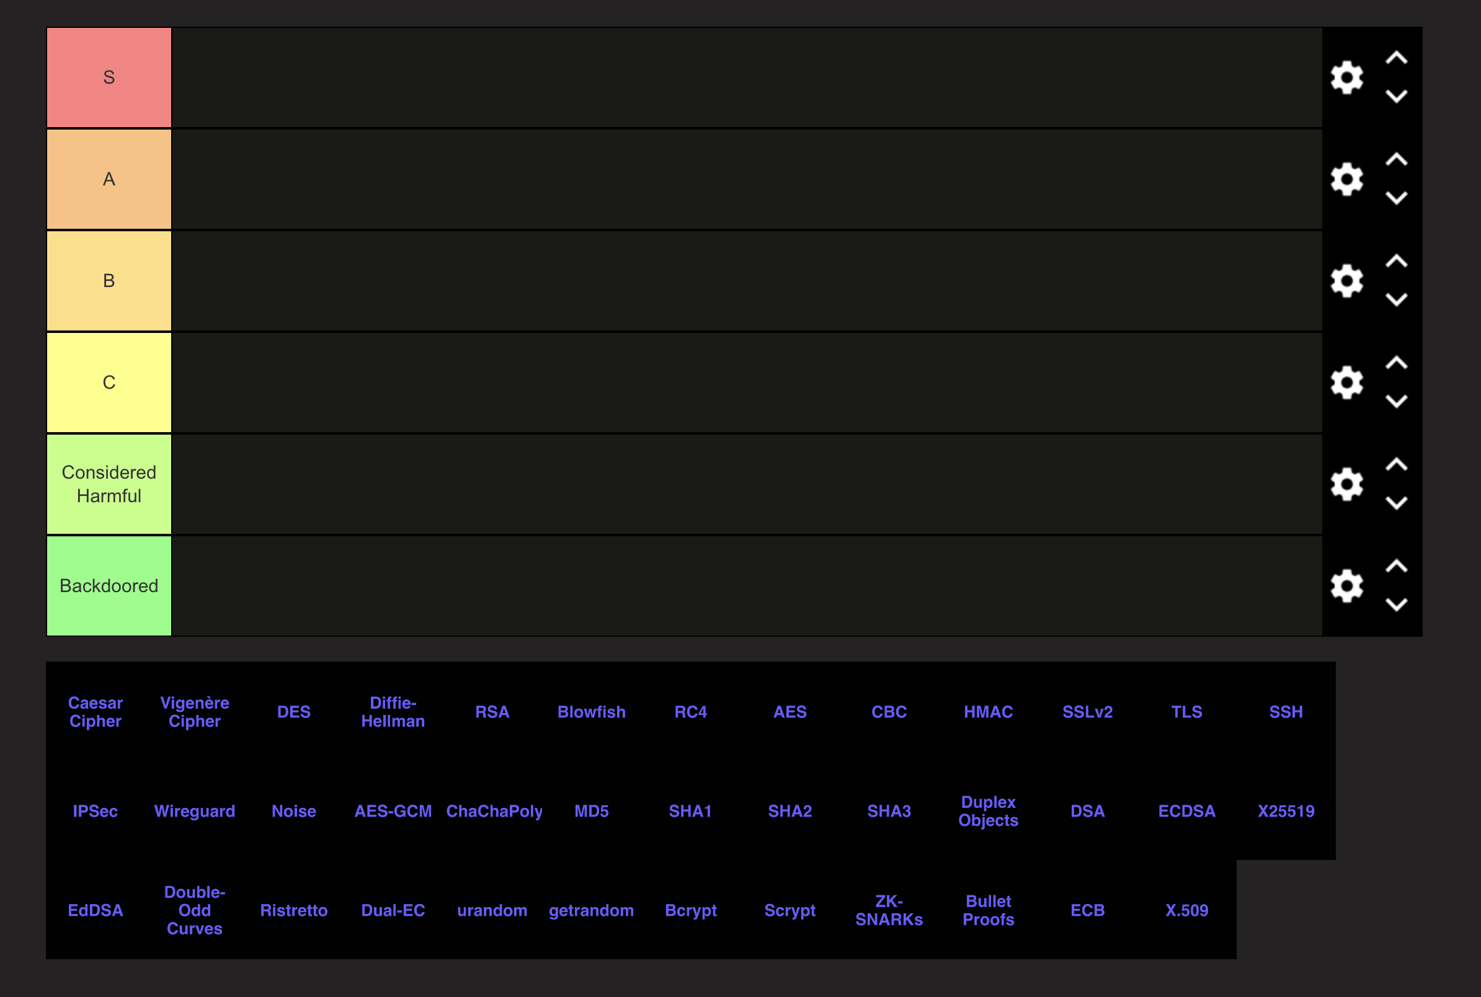Click the ECB item in the pool
Screen dimensions: 1481x997
[x=1087, y=910]
